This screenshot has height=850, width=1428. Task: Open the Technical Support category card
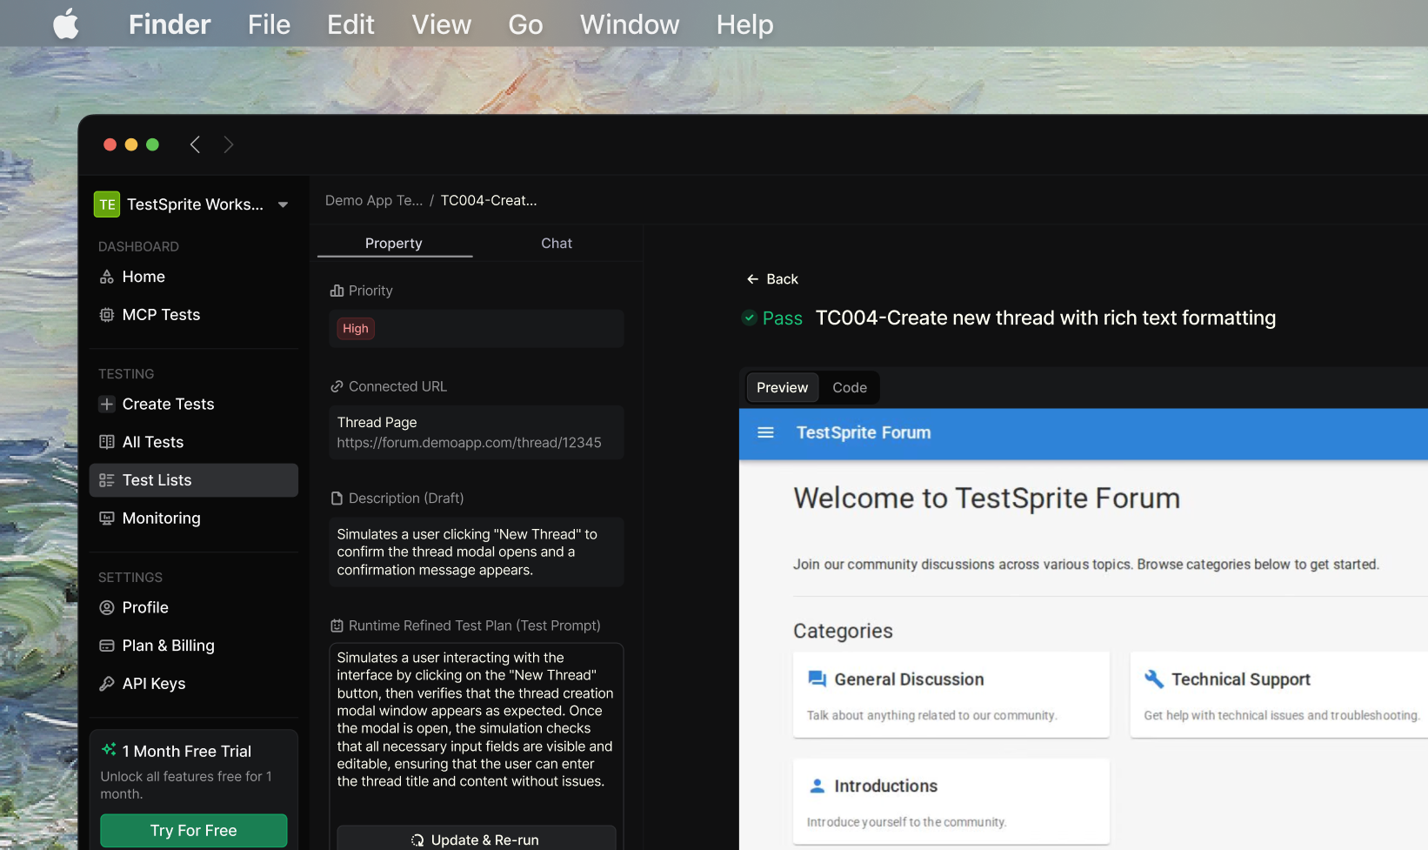(1279, 695)
